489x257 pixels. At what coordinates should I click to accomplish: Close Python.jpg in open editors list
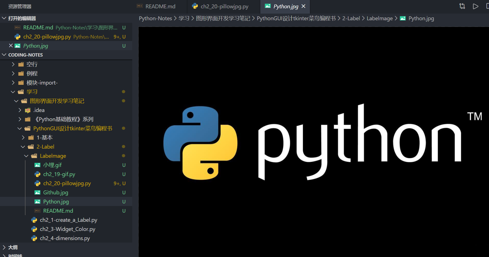(x=11, y=45)
